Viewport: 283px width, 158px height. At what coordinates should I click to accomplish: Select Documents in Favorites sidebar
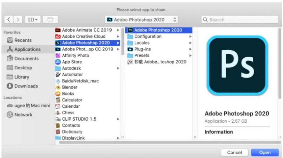coord(28,58)
